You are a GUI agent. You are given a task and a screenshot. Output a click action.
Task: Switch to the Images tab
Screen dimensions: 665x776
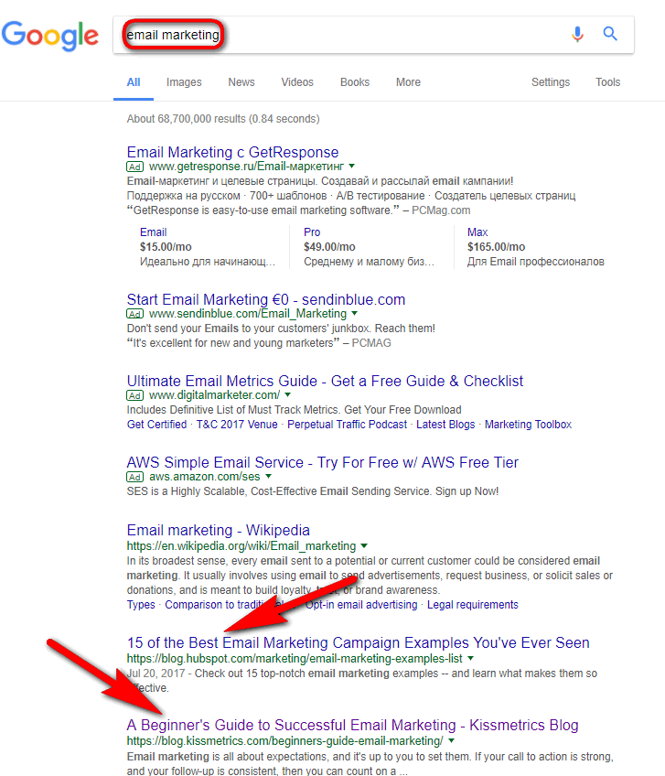pos(184,82)
